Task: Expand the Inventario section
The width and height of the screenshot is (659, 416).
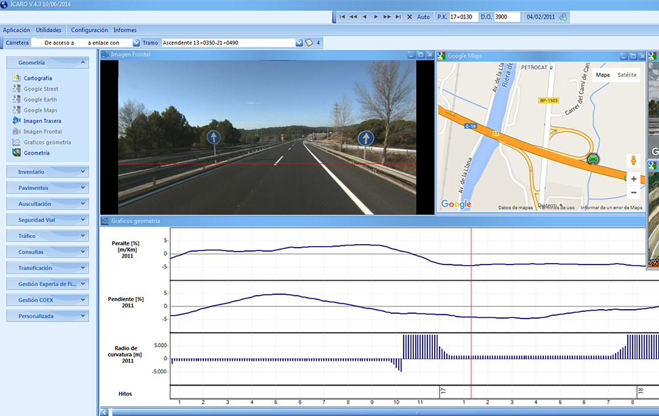Action: [x=47, y=172]
